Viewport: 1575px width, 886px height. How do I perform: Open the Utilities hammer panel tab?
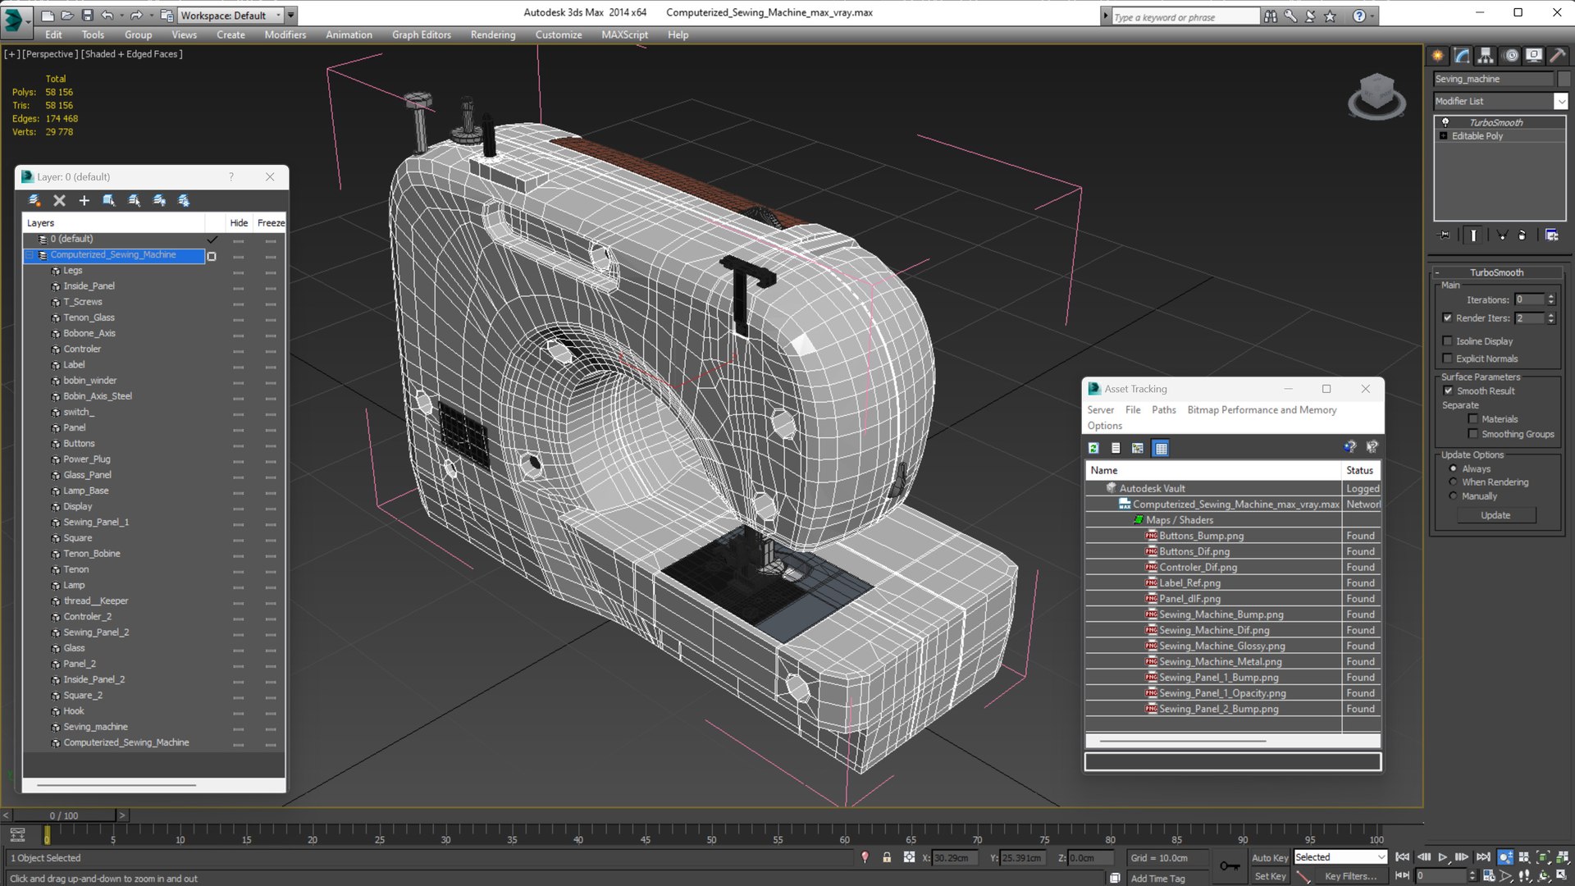tap(1558, 56)
